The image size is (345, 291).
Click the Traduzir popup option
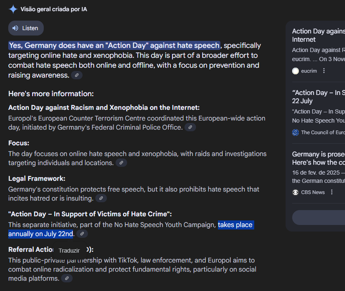pyautogui.click(x=69, y=251)
